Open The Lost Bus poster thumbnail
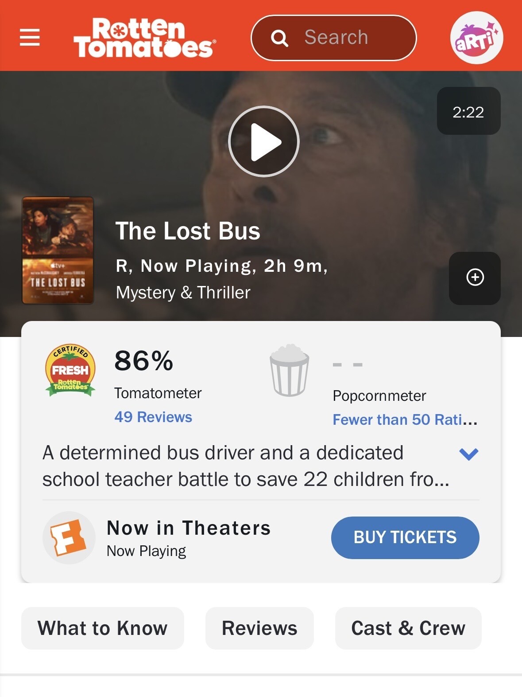Screen dimensions: 522x697 pyautogui.click(x=58, y=251)
